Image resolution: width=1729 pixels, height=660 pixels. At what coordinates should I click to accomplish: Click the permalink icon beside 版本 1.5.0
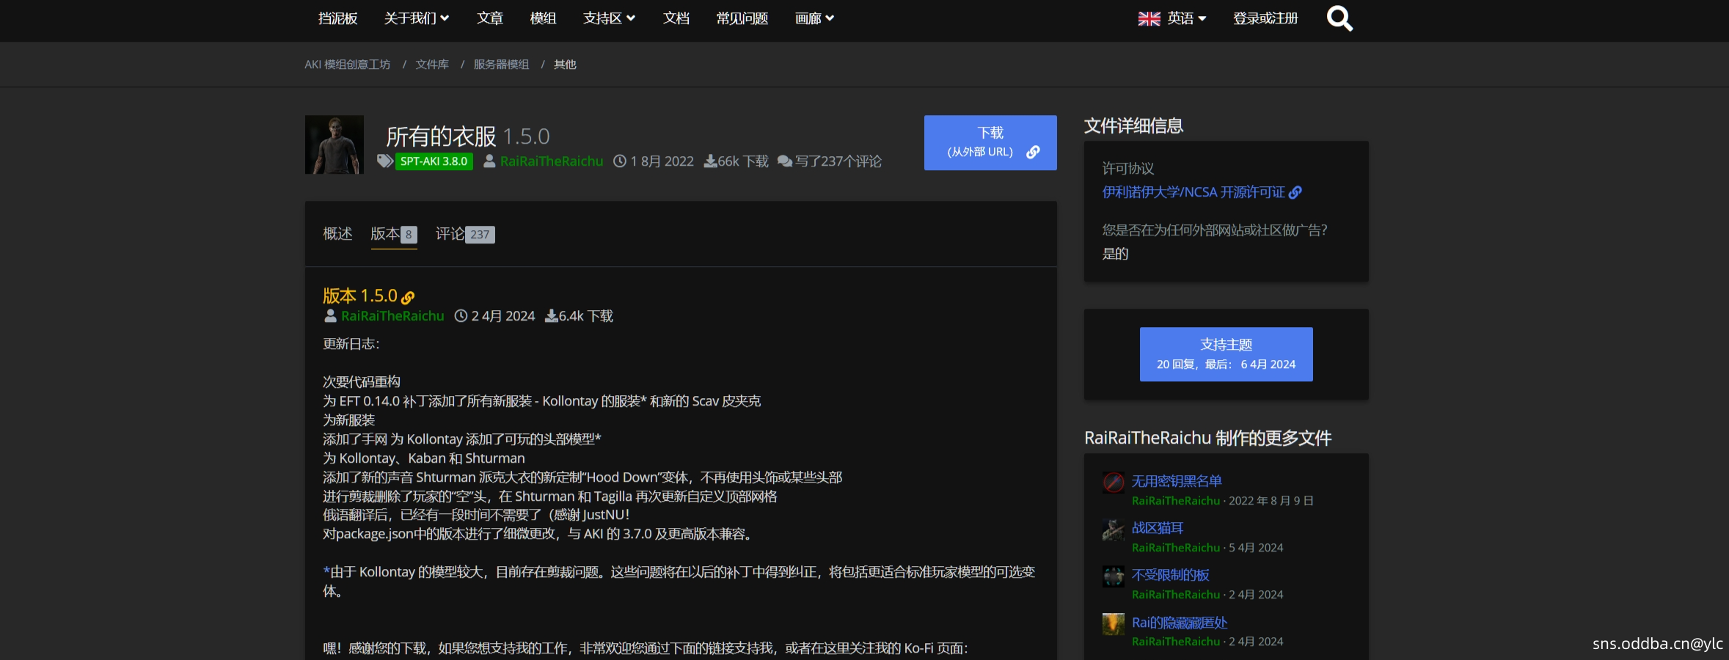tap(408, 297)
